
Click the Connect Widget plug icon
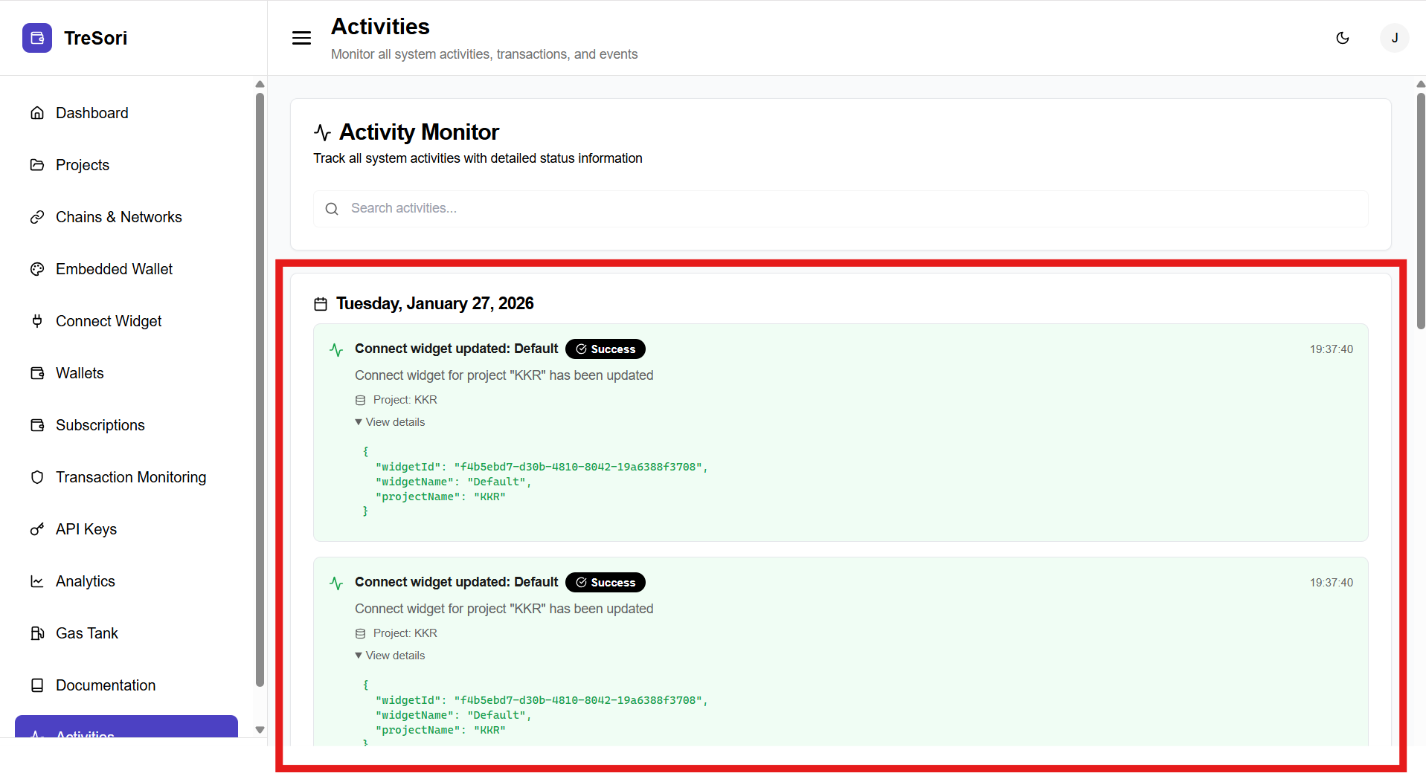click(x=37, y=321)
